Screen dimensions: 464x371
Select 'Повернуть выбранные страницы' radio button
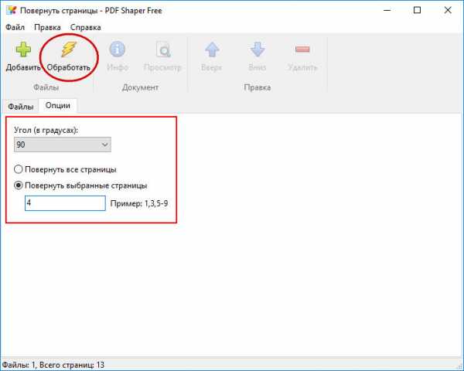(19, 185)
